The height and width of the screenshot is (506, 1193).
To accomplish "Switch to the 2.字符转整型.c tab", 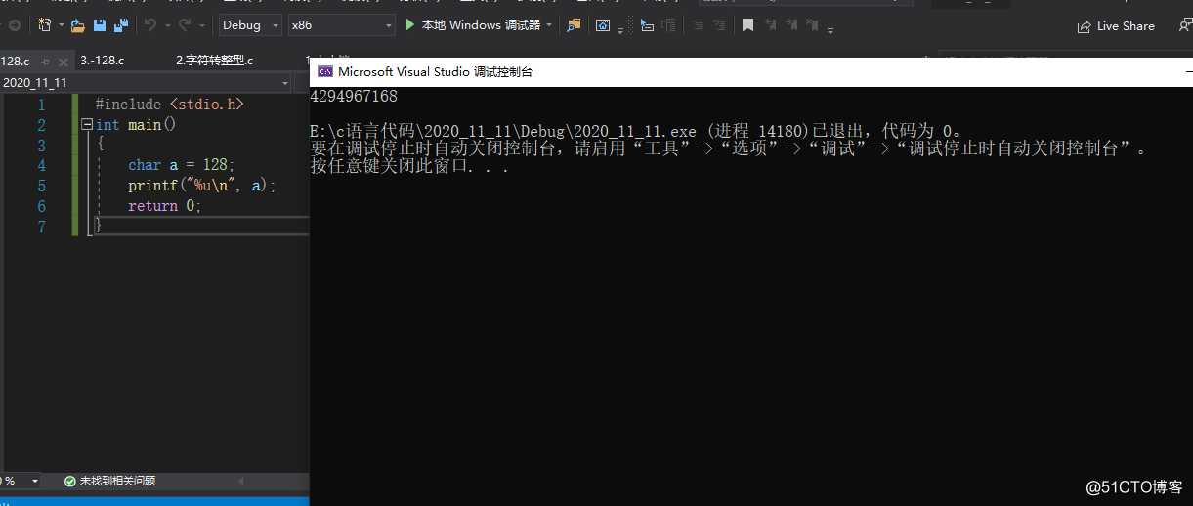I will 214,61.
